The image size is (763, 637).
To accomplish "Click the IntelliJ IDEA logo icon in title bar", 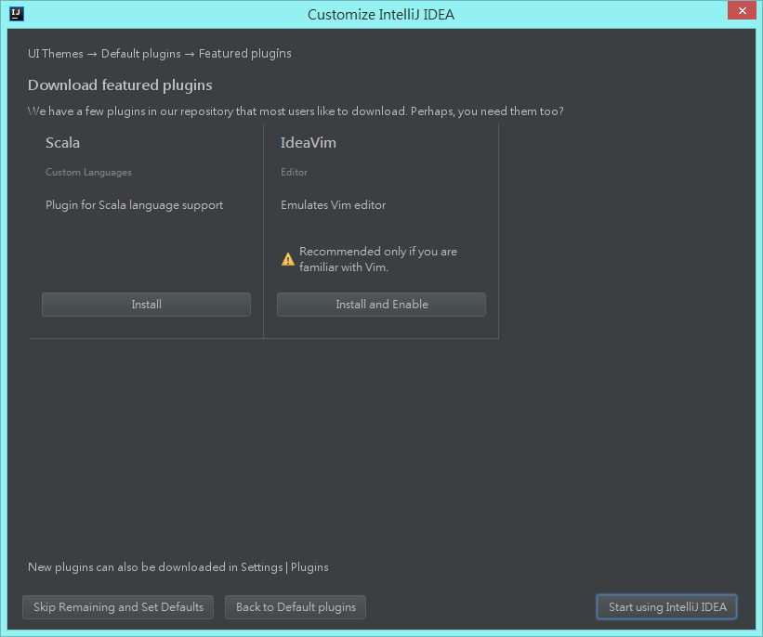I will click(17, 14).
